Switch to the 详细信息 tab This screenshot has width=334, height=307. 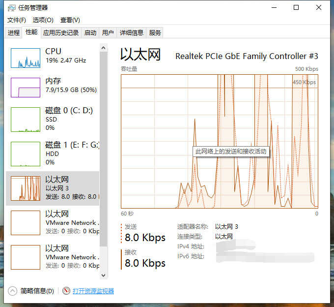point(132,33)
